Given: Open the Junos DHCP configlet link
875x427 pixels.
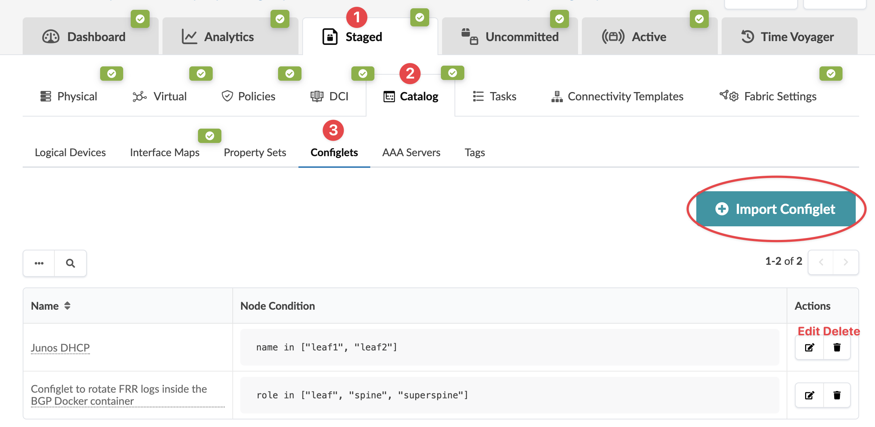Looking at the screenshot, I should [x=60, y=347].
